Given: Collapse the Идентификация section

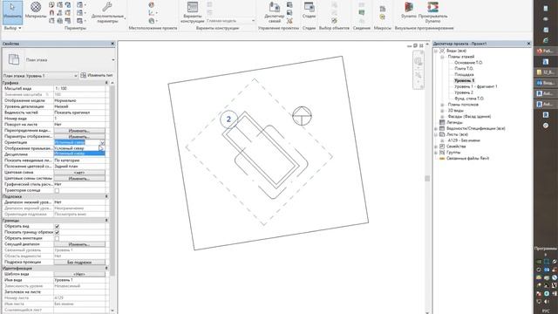Looking at the screenshot, I should 106,269.
